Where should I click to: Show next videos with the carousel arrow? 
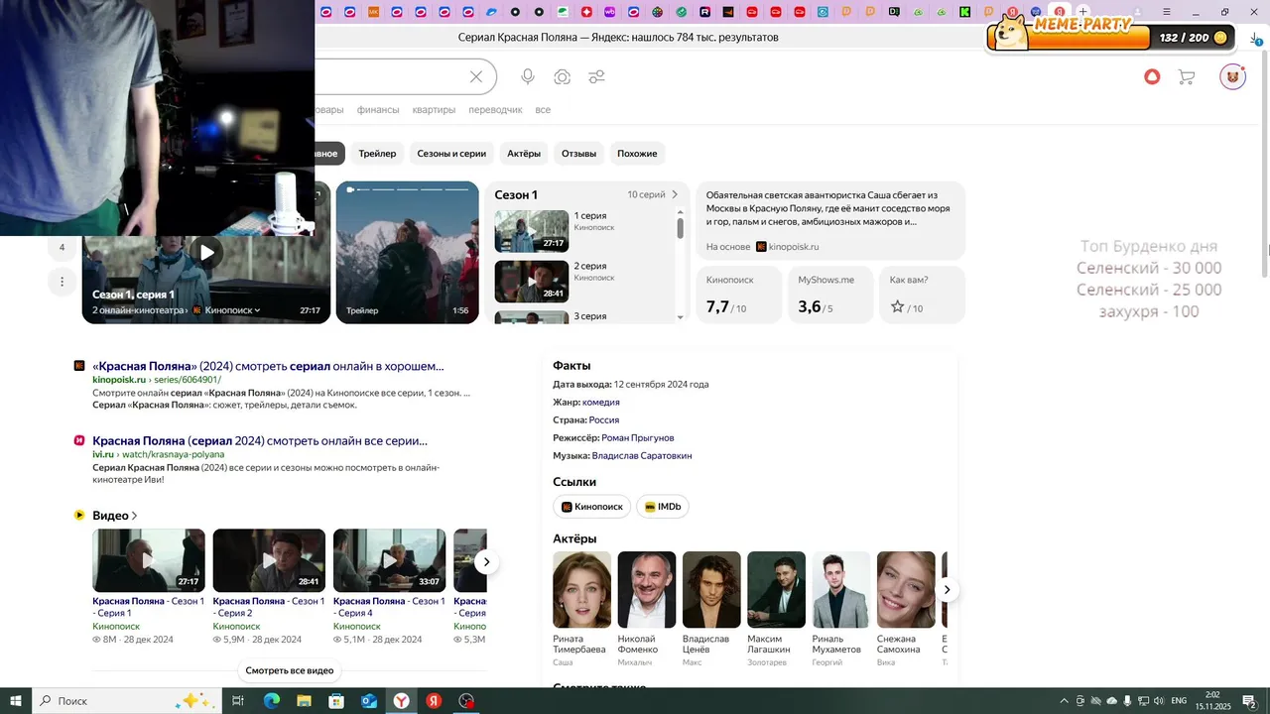[486, 561]
